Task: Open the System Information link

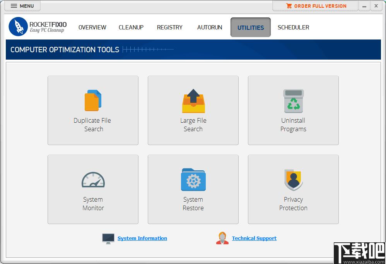Action: point(142,238)
